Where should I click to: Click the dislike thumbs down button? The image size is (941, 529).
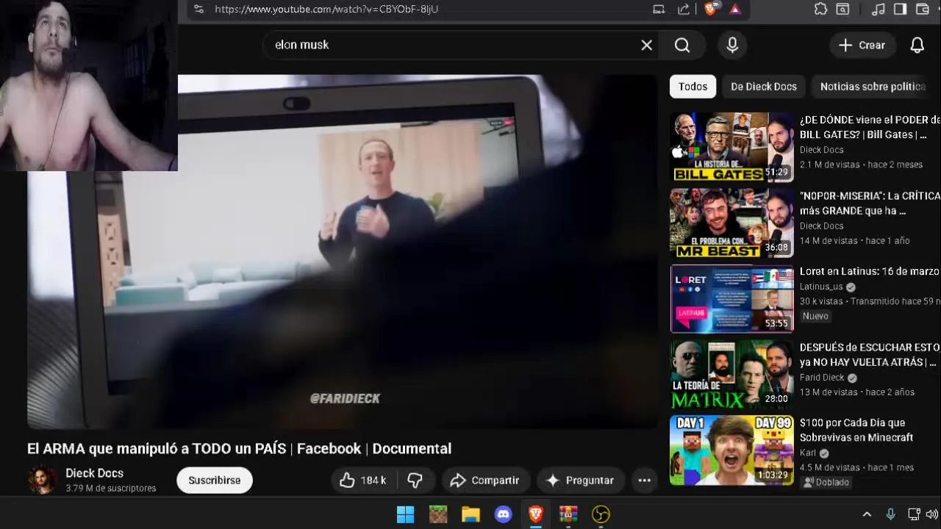(x=415, y=481)
